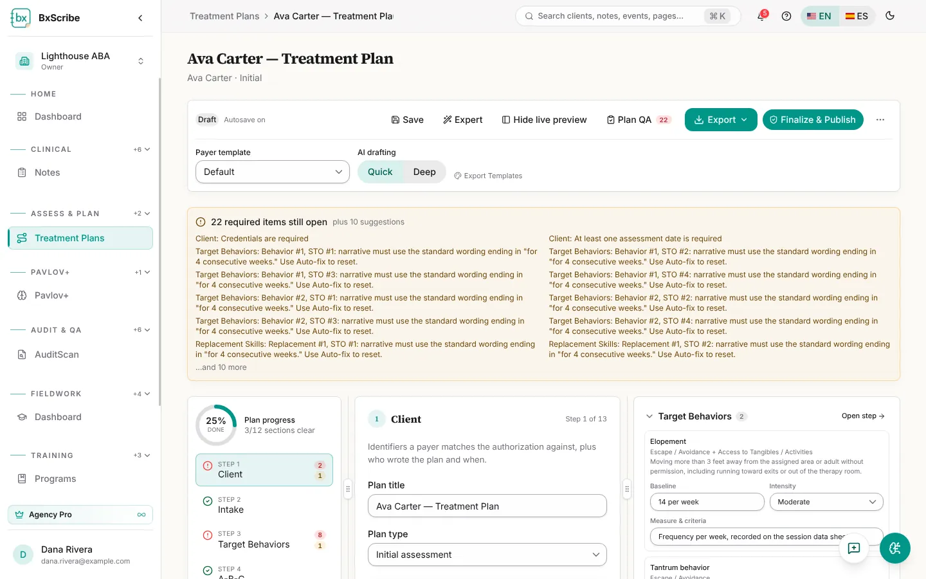926x579 pixels.
Task: Switch organization via Lighthouse ABA selector
Action: [x=80, y=61]
